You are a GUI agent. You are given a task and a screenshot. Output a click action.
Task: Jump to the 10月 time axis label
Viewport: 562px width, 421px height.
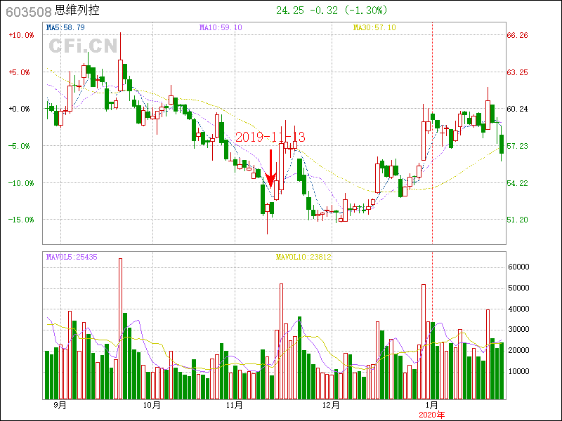152,405
